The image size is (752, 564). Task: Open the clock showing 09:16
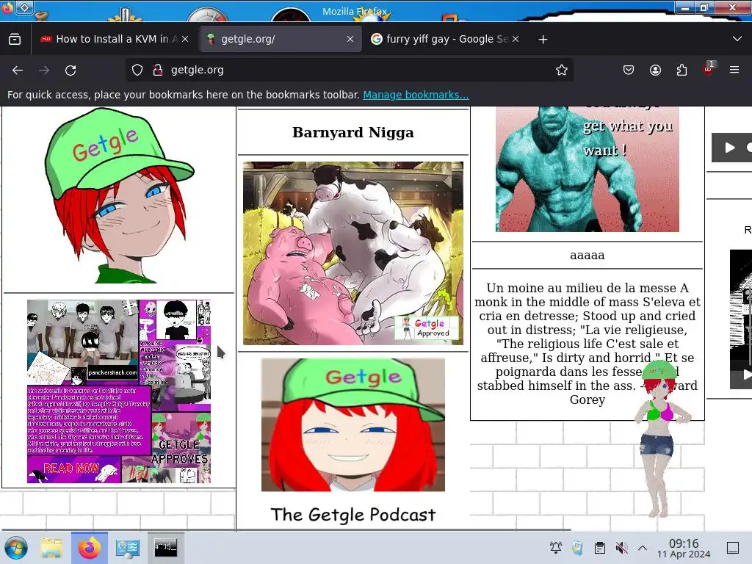(x=684, y=548)
